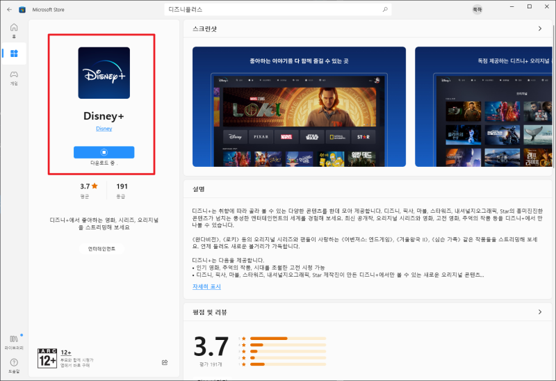
Task: Click the IARC 12+ rating badge
Action: coord(47,358)
